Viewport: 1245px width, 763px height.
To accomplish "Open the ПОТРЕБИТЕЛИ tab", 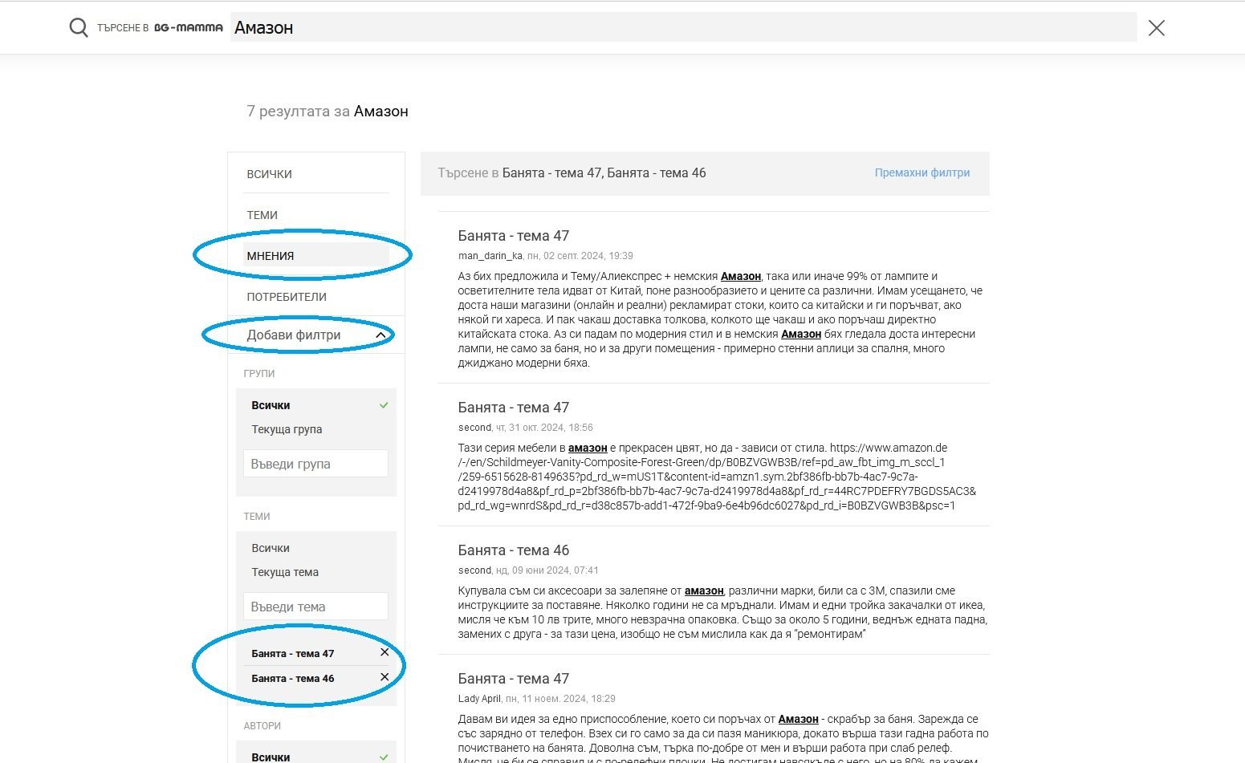I will [287, 297].
